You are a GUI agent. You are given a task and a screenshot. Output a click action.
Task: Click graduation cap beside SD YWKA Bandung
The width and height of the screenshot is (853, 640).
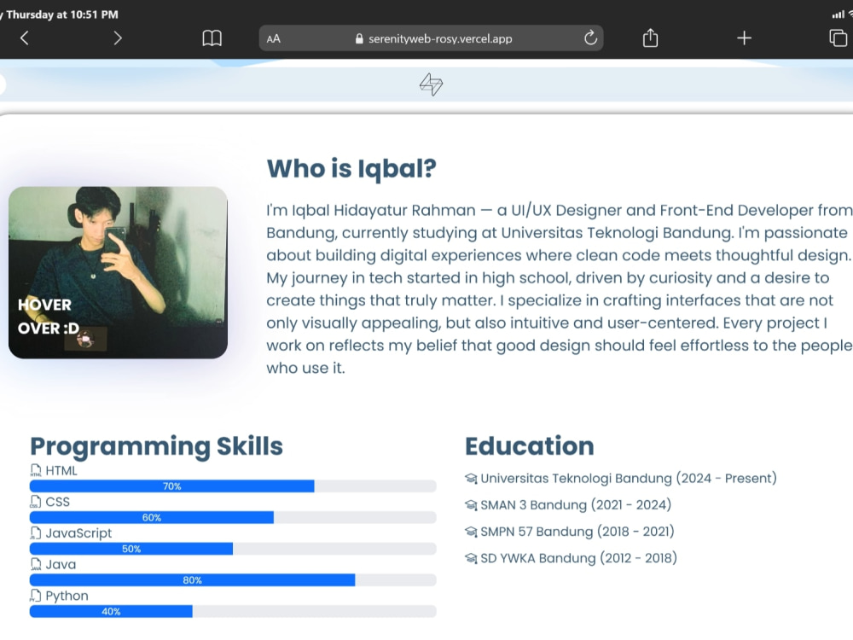tap(471, 558)
